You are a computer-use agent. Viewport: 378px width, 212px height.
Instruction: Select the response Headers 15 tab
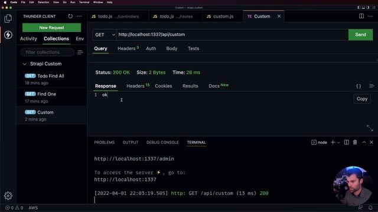click(x=138, y=86)
